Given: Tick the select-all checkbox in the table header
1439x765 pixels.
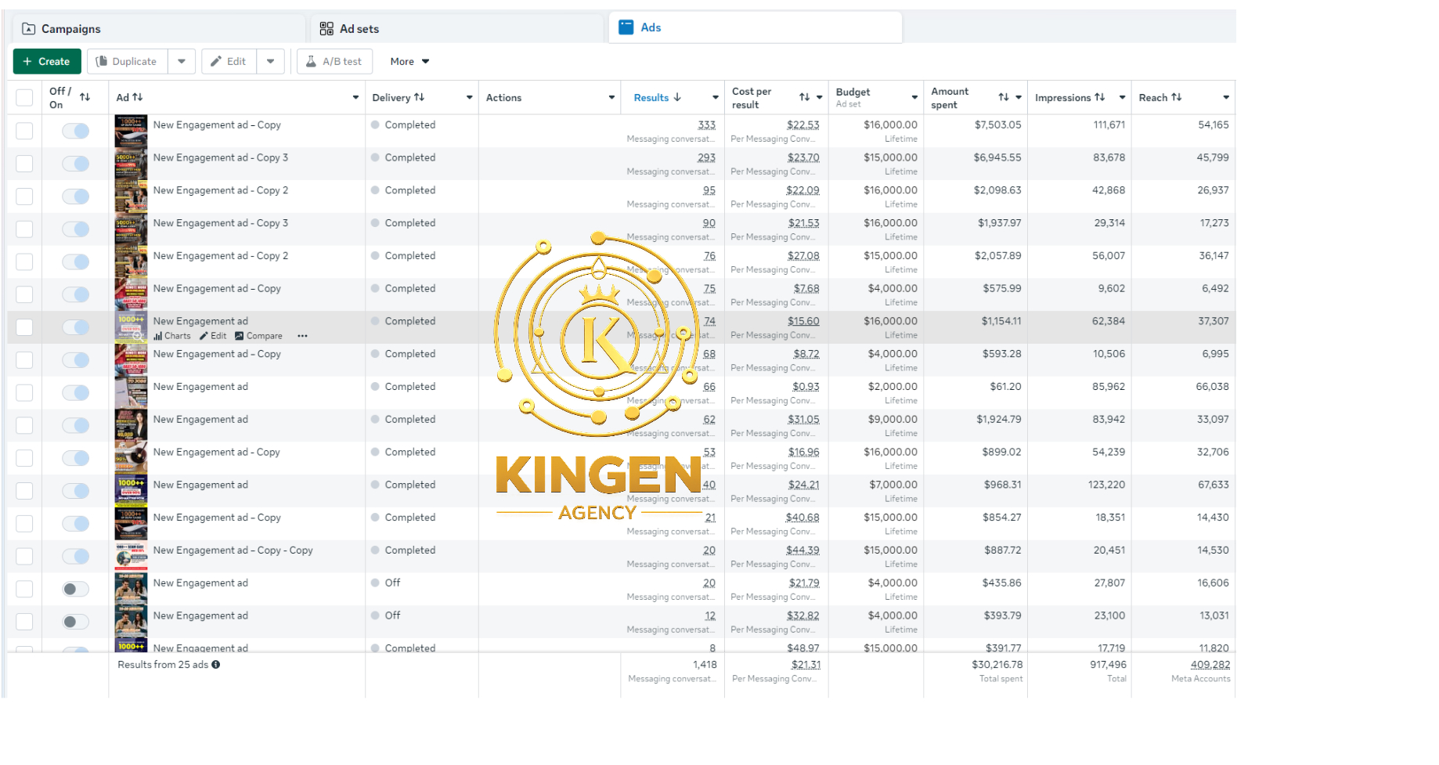Looking at the screenshot, I should pos(25,98).
